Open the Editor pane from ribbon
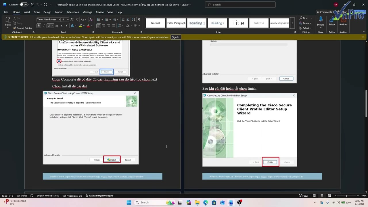This screenshot has width=368, height=207. 332,21
